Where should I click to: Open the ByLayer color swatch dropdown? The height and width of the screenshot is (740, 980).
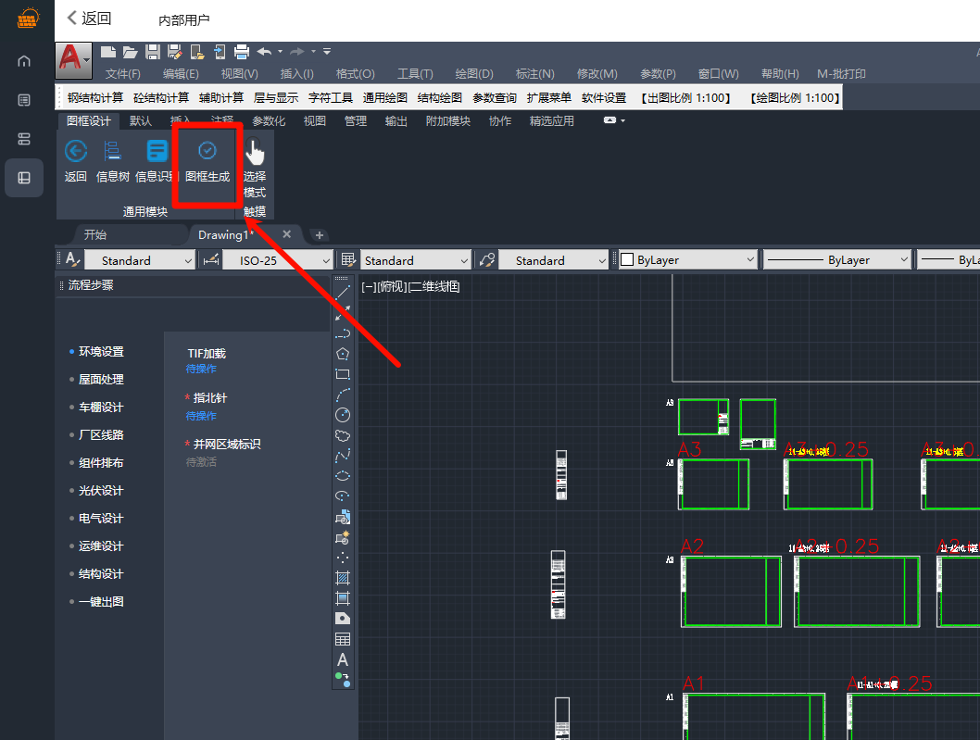tap(688, 261)
